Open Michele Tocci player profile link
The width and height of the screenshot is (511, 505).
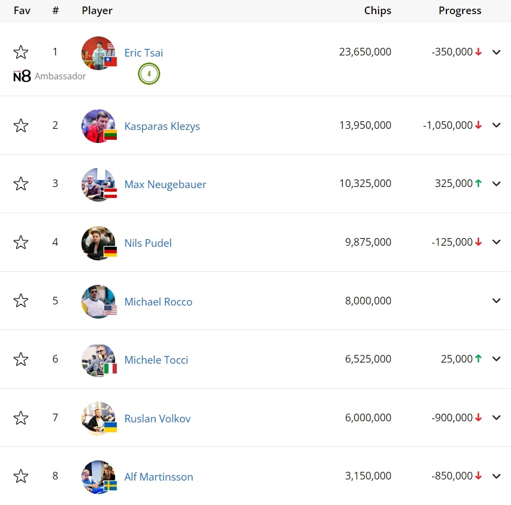click(156, 360)
